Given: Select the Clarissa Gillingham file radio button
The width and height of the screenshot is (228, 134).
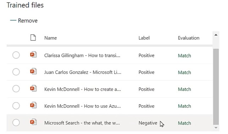Looking at the screenshot, I should click(x=16, y=55).
